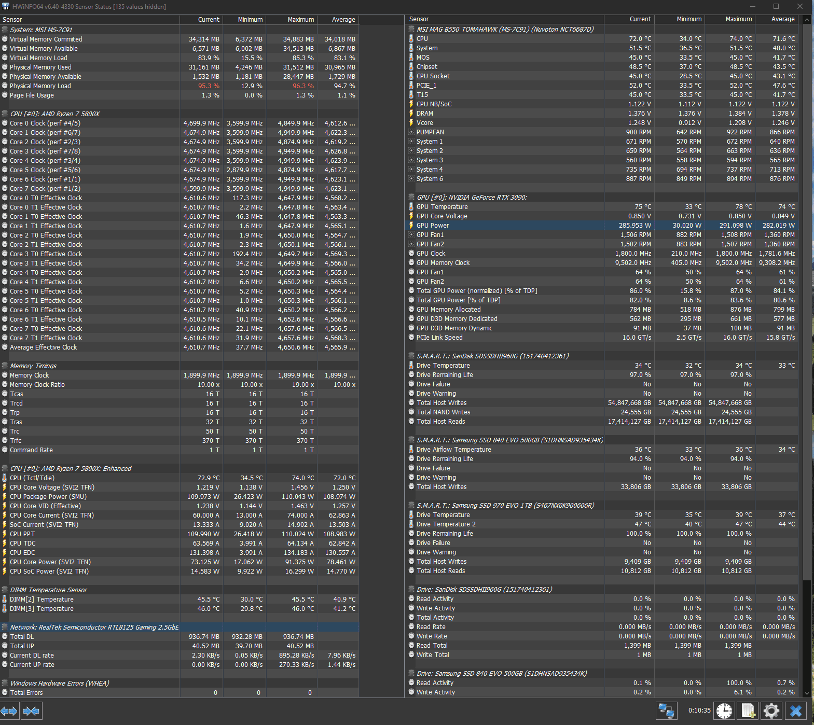Select the Drive Temperature 2 row
Screen dimensions: 814x725
(602, 524)
